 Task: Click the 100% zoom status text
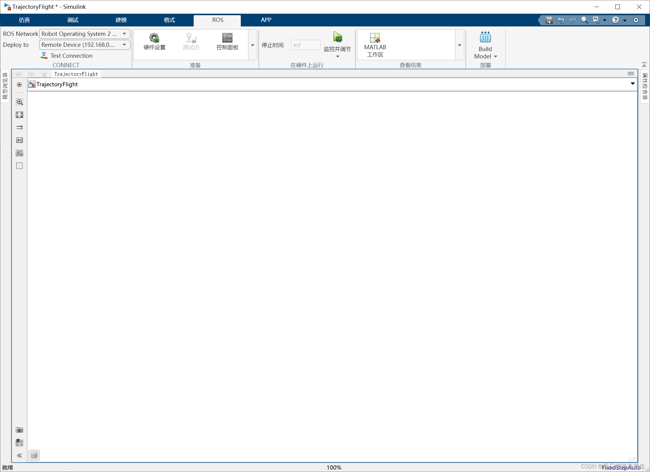click(x=334, y=467)
